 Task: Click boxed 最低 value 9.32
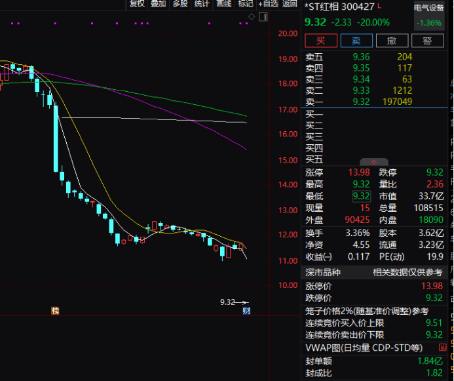(x=362, y=196)
